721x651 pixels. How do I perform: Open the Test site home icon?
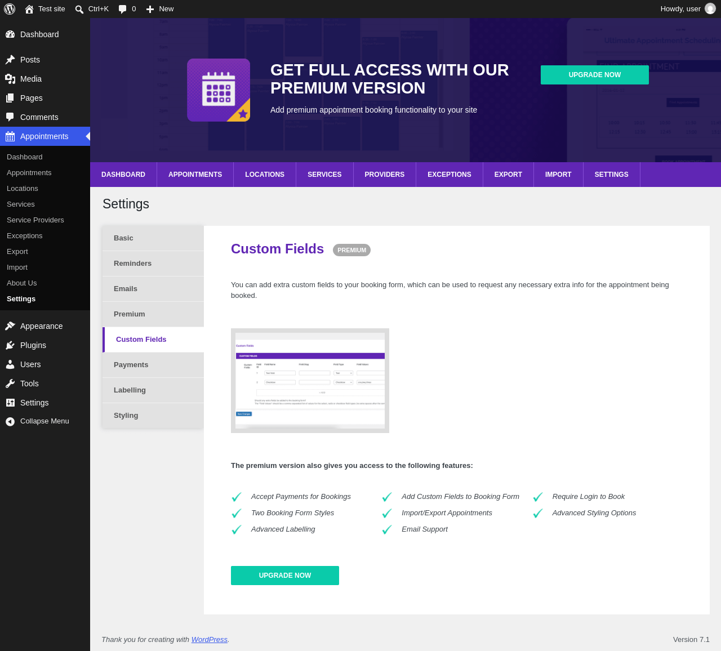(x=29, y=9)
